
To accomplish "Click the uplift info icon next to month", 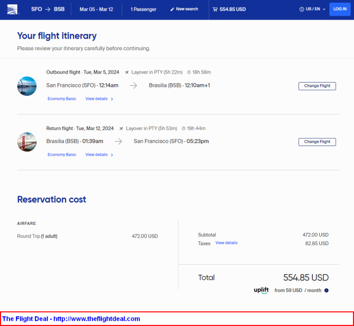I will pyautogui.click(x=326, y=291).
